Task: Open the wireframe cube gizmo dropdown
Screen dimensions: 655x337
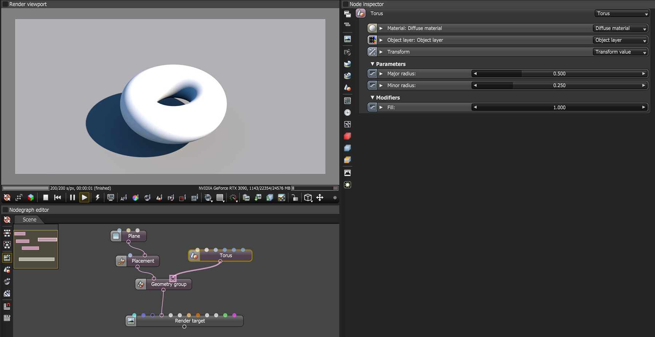Action: pos(308,197)
